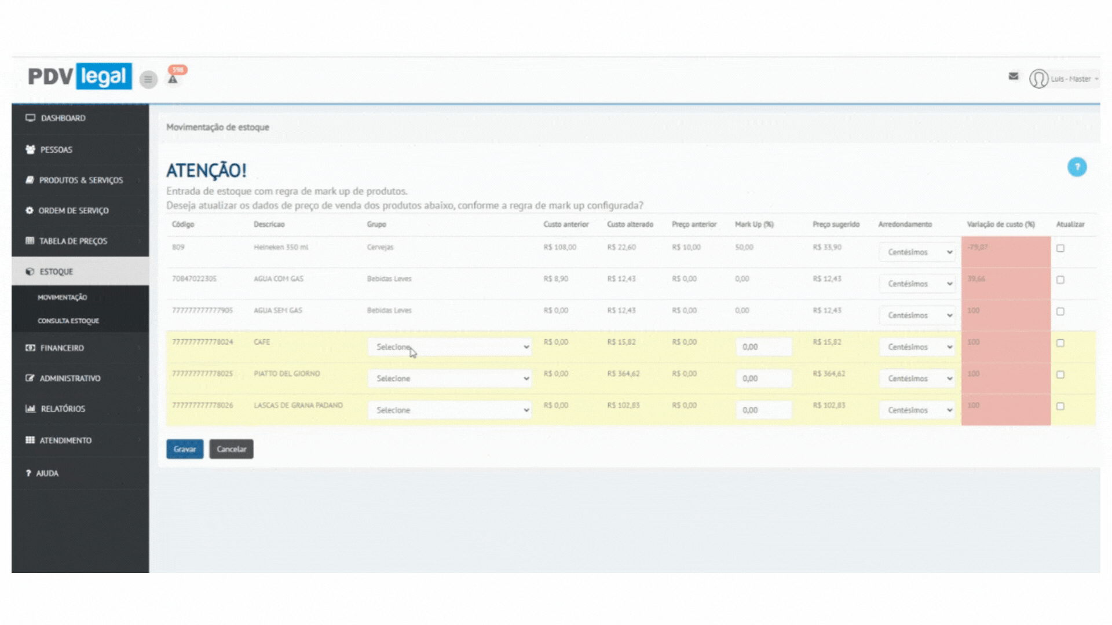Click the user avatar icon
Viewport: 1112px width, 625px height.
click(1038, 79)
